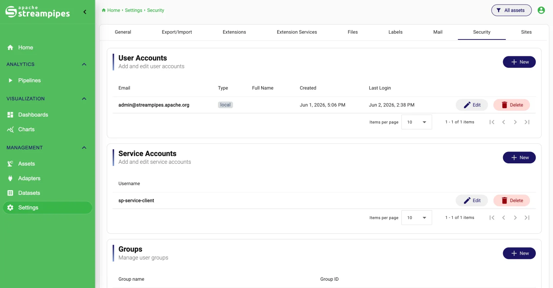Collapse the Management sidebar section
553x288 pixels.
(84, 148)
